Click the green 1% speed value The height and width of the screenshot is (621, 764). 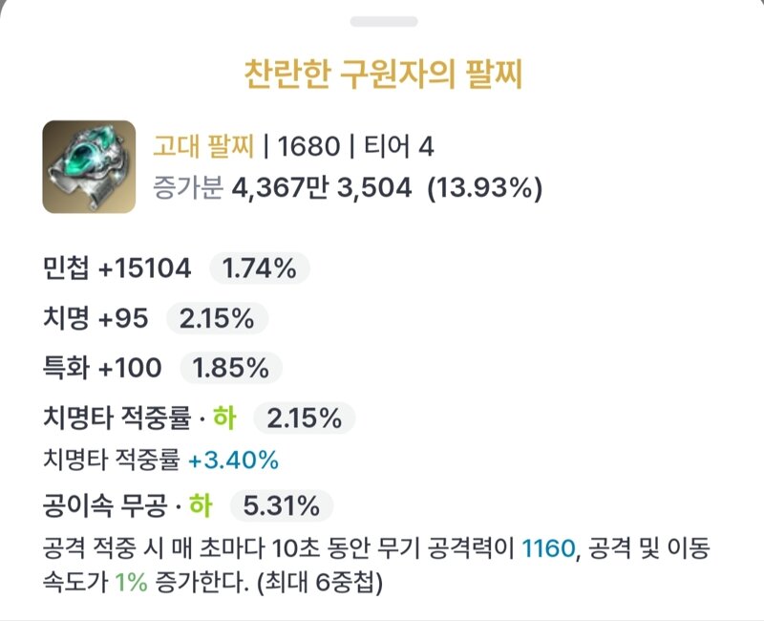click(131, 582)
